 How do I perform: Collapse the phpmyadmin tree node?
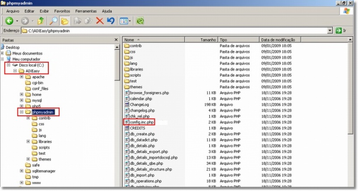pos(21,112)
